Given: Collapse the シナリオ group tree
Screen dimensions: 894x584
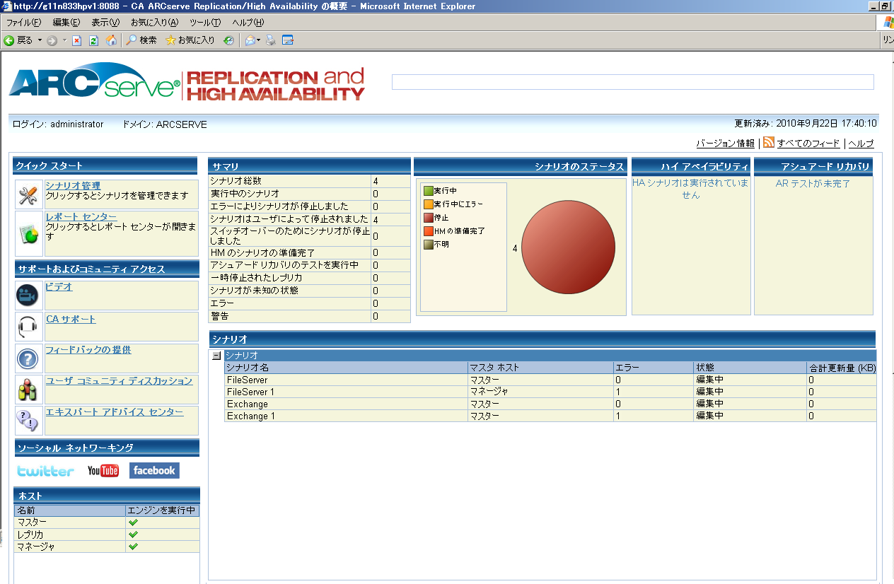Looking at the screenshot, I should pyautogui.click(x=216, y=356).
